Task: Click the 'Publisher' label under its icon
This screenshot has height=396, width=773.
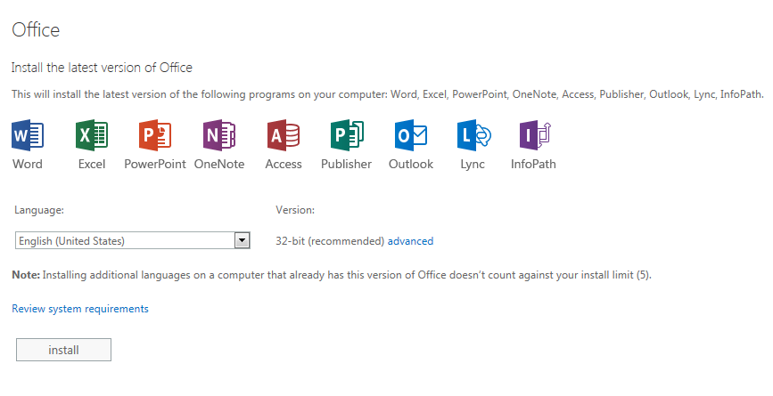Action: [x=346, y=164]
